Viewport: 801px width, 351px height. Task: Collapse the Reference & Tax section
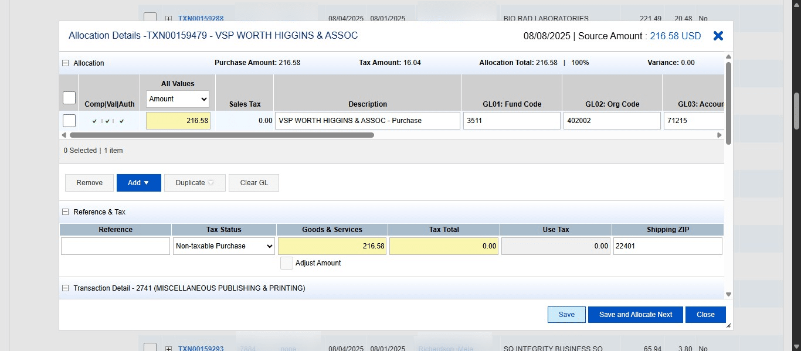pos(65,212)
